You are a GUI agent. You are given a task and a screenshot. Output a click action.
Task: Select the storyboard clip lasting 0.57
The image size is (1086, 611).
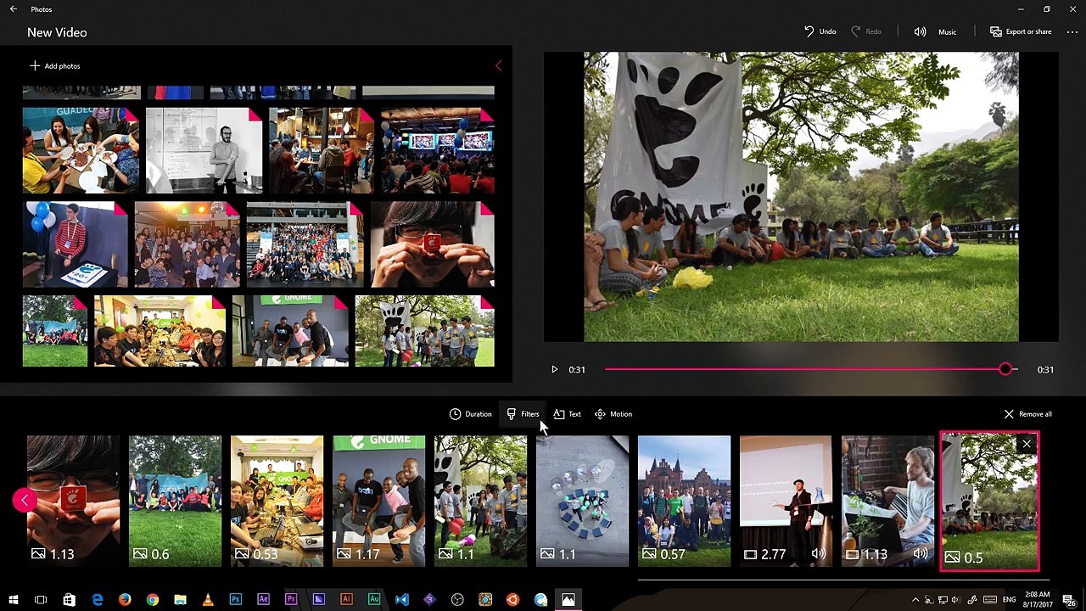tap(684, 501)
